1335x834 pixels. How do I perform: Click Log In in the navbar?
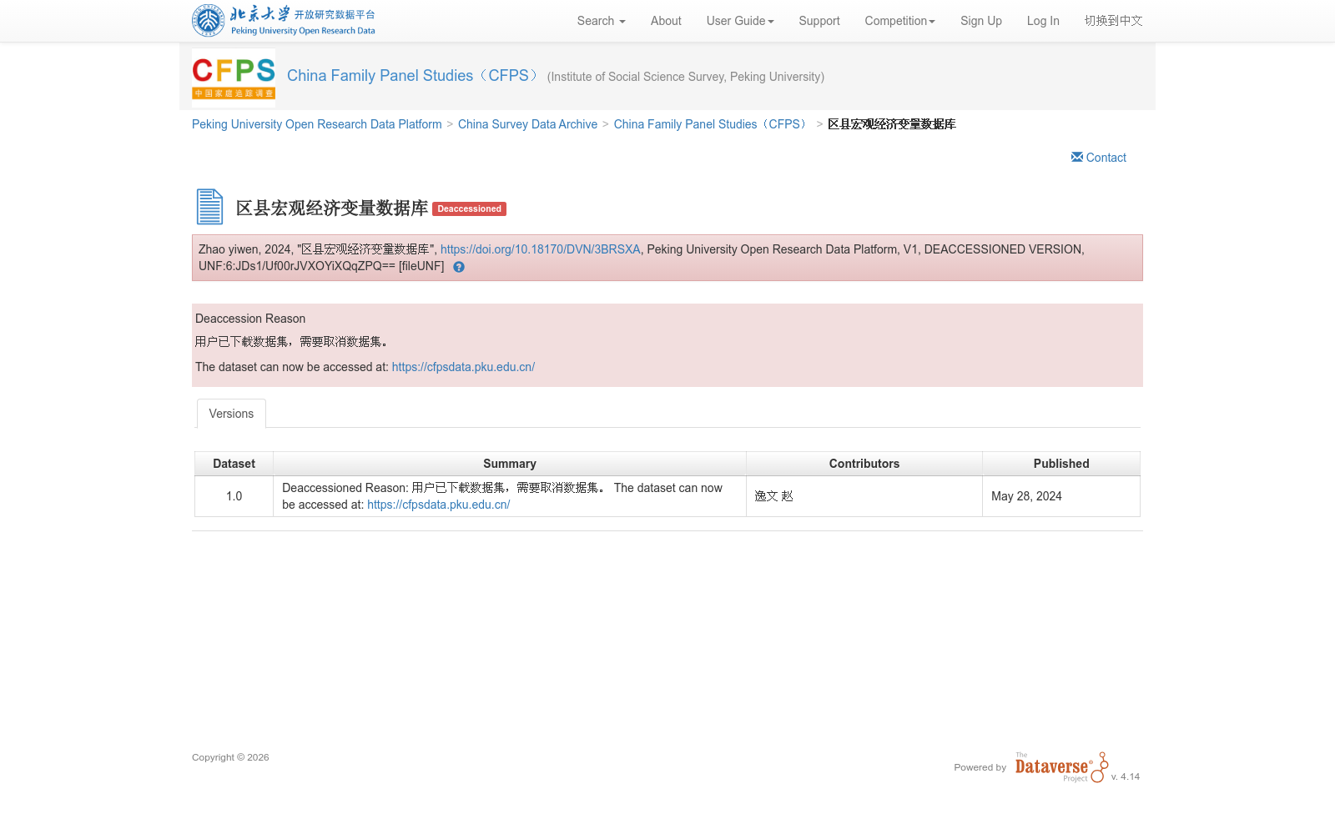tap(1043, 21)
